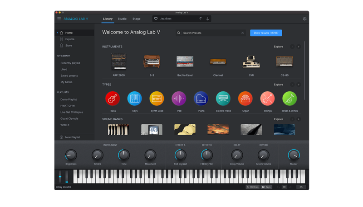Select the CMI instrument

(x=251, y=61)
